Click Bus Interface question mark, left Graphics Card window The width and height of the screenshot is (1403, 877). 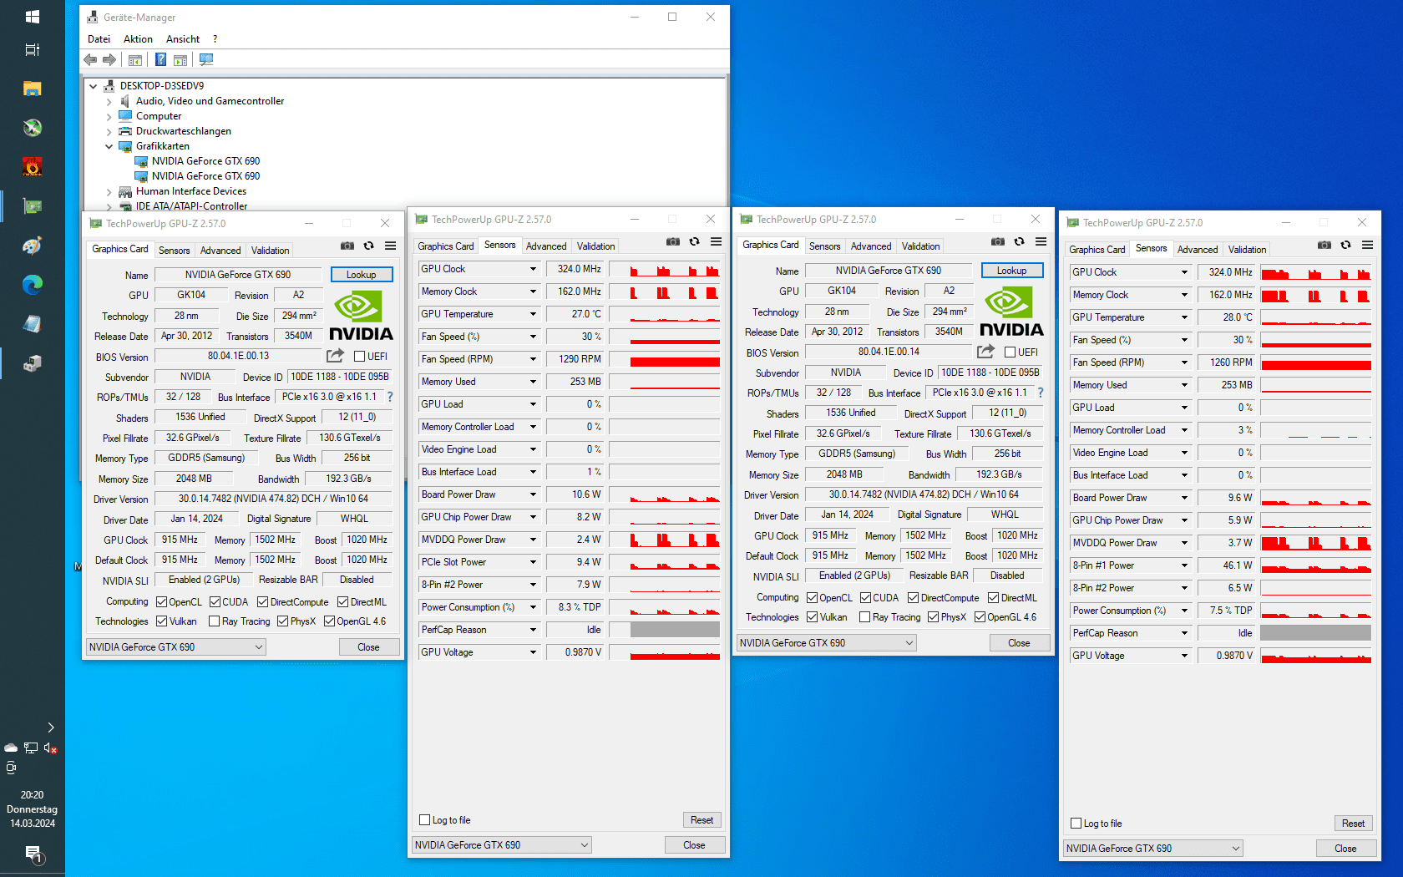[x=389, y=397]
